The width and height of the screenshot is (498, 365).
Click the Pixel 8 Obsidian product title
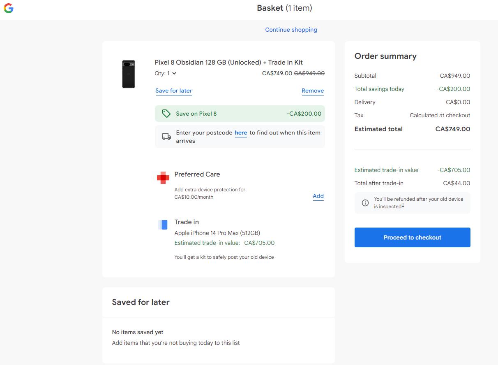(228, 63)
